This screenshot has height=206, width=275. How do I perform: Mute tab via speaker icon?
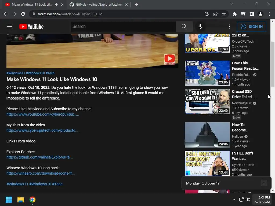point(56,5)
